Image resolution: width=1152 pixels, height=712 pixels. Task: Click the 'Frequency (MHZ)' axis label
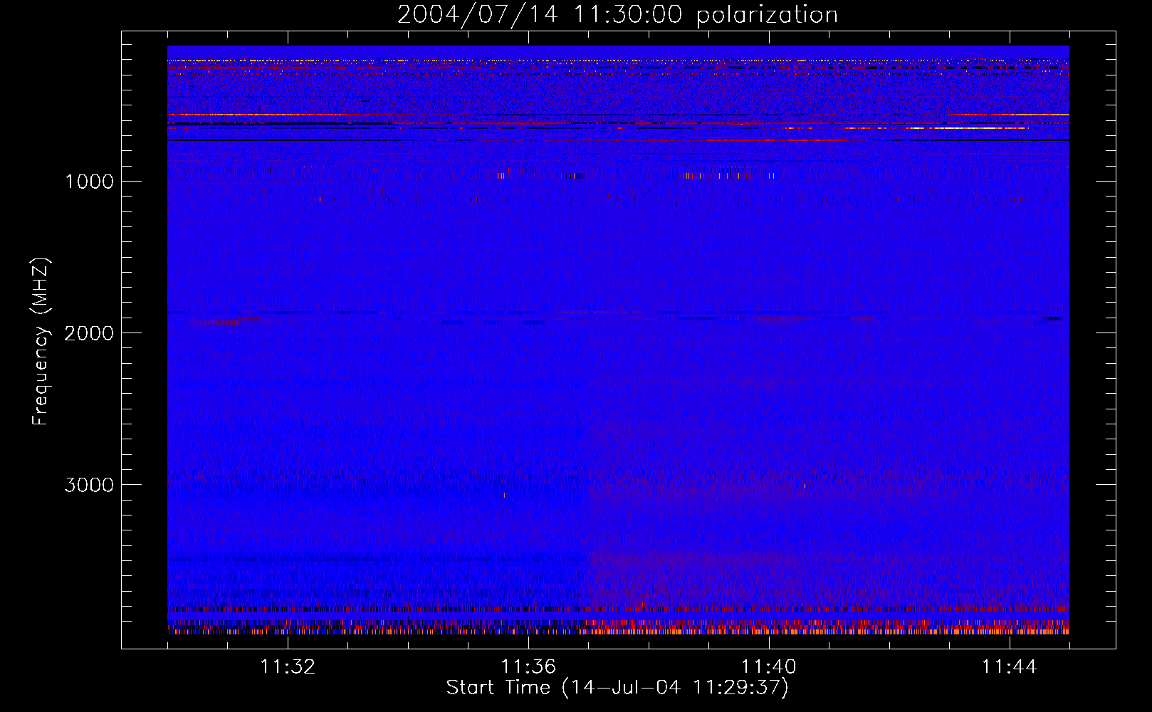[41, 342]
